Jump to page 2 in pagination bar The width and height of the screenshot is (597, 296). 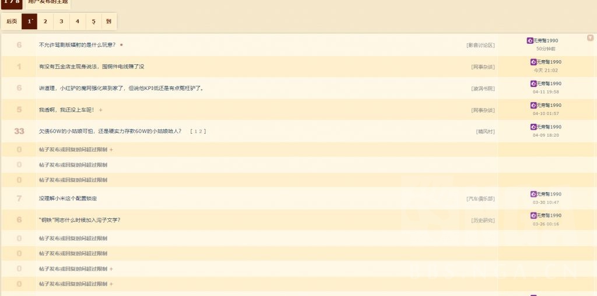pos(45,22)
